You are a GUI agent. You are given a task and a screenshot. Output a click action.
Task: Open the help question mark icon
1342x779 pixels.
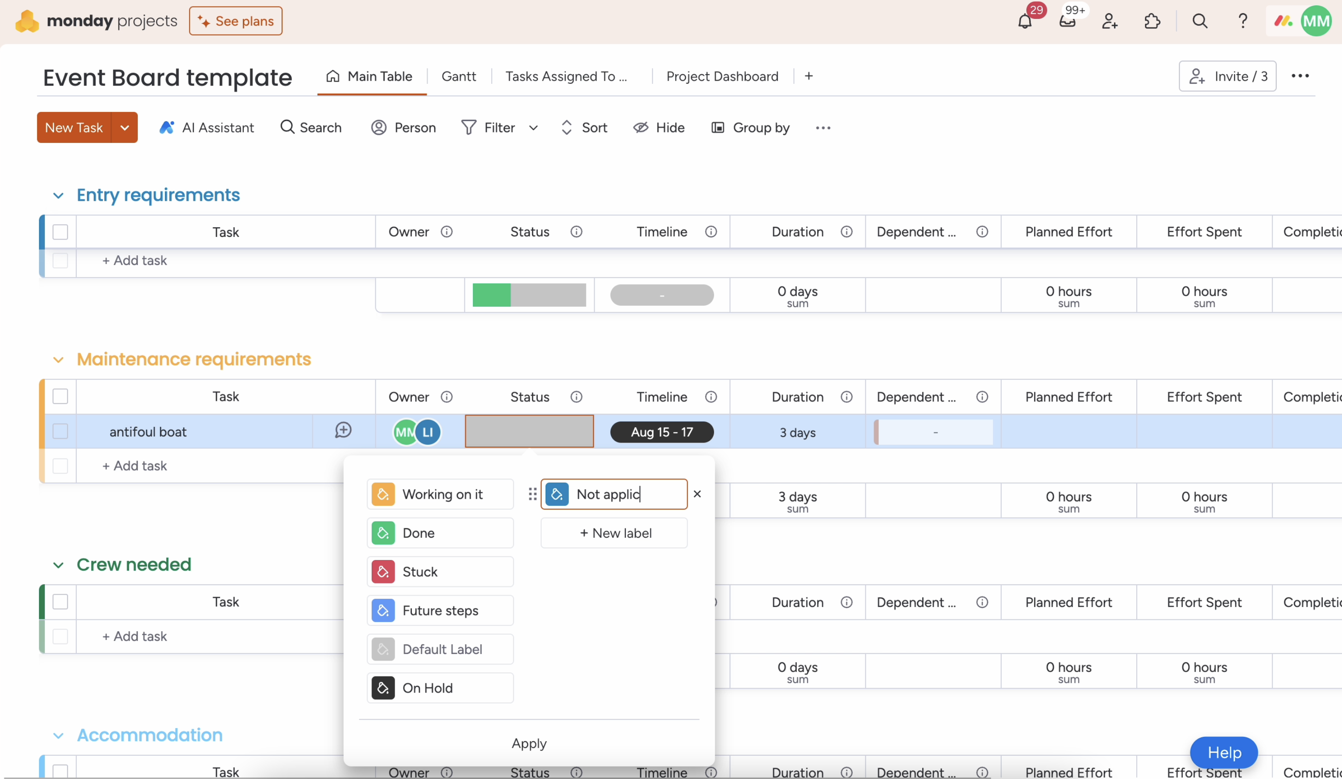1242,21
